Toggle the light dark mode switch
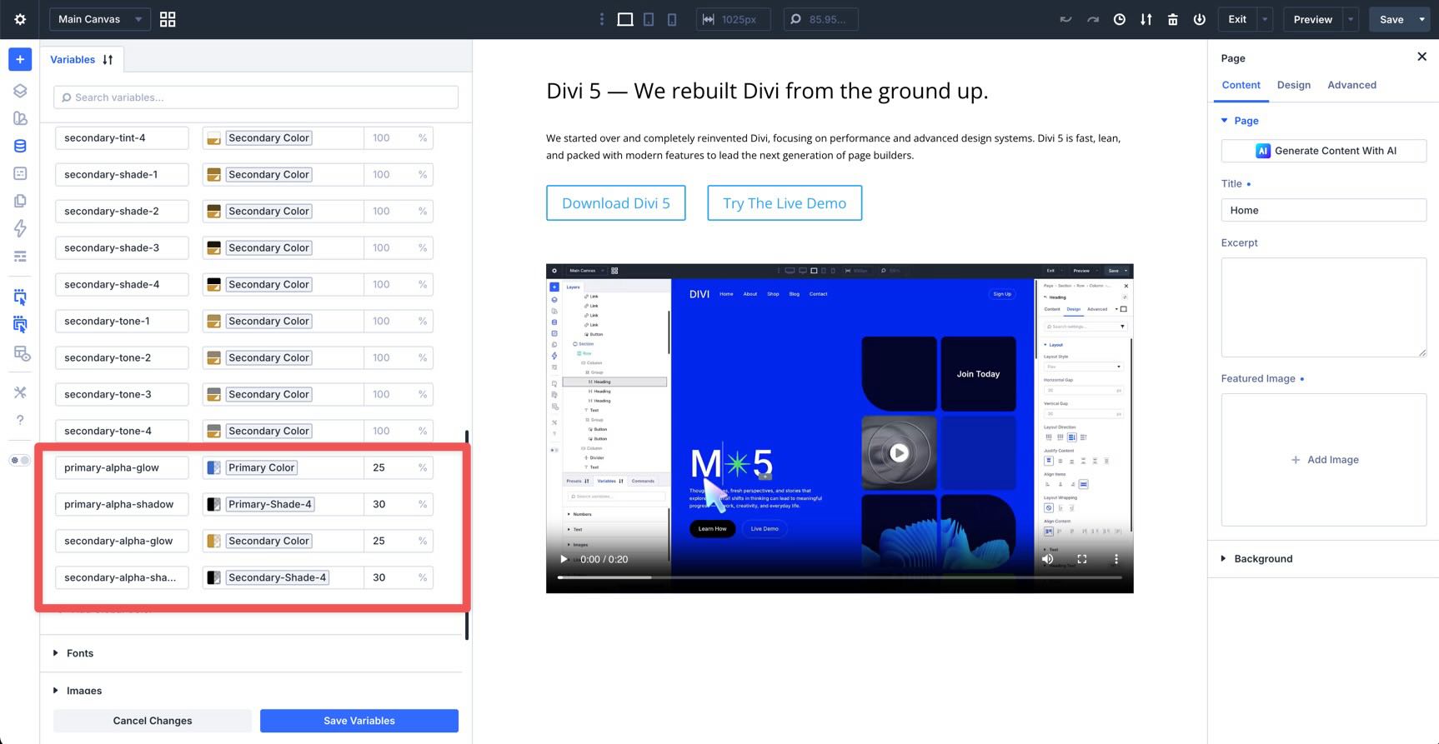1439x744 pixels. (x=19, y=460)
